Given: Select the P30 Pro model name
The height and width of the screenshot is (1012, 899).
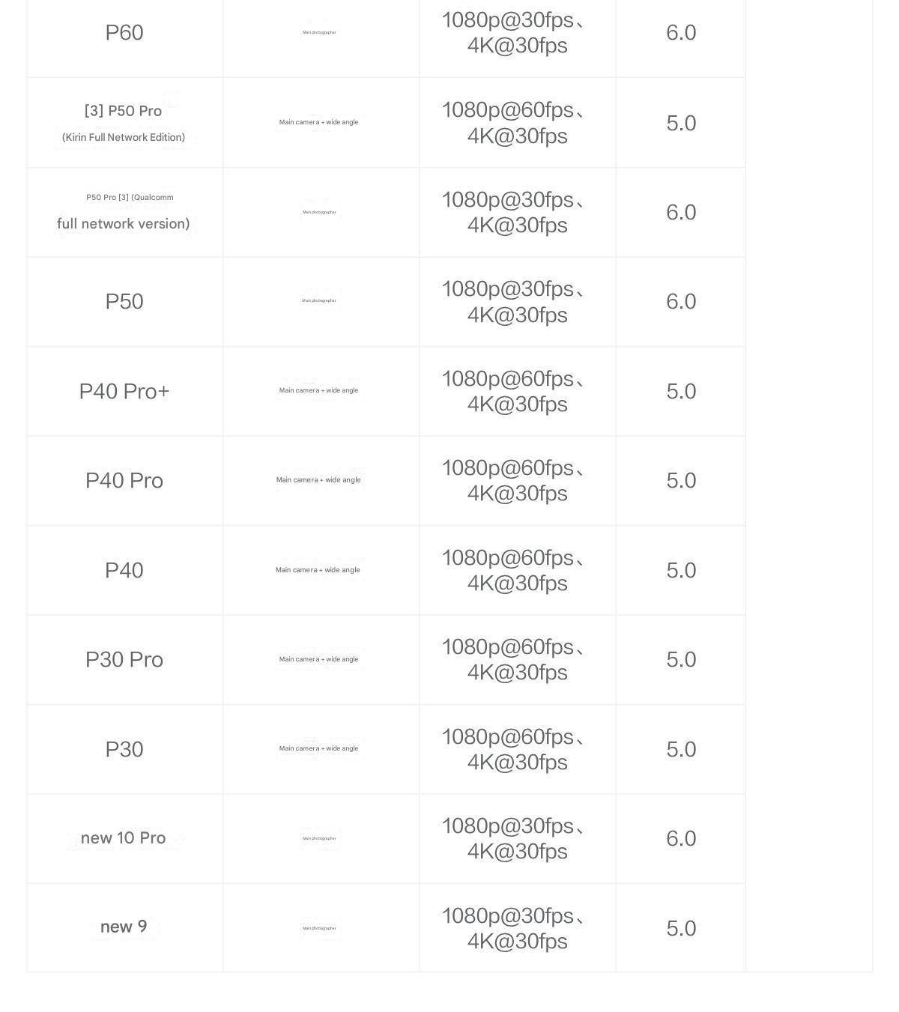Looking at the screenshot, I should pos(124,659).
